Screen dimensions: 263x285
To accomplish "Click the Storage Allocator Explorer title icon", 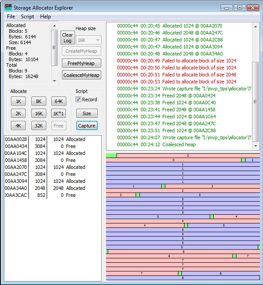I will (8, 7).
